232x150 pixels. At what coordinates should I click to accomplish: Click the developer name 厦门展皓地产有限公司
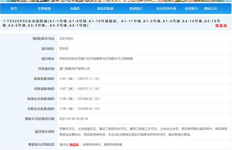tap(75, 69)
